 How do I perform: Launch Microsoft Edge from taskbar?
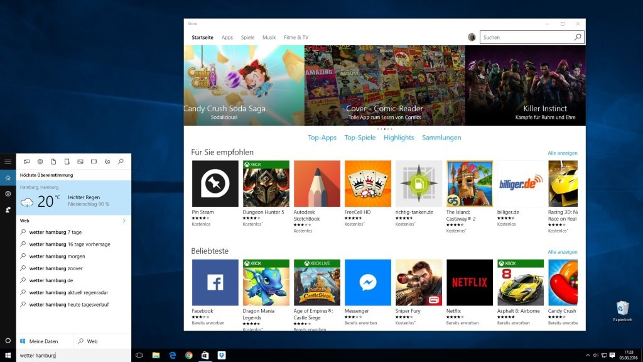point(172,356)
